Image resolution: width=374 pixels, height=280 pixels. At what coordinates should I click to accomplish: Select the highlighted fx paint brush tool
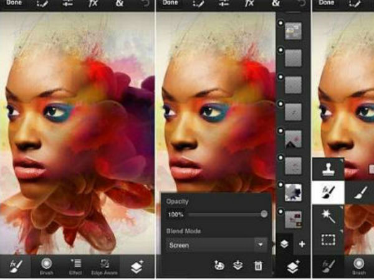click(327, 192)
